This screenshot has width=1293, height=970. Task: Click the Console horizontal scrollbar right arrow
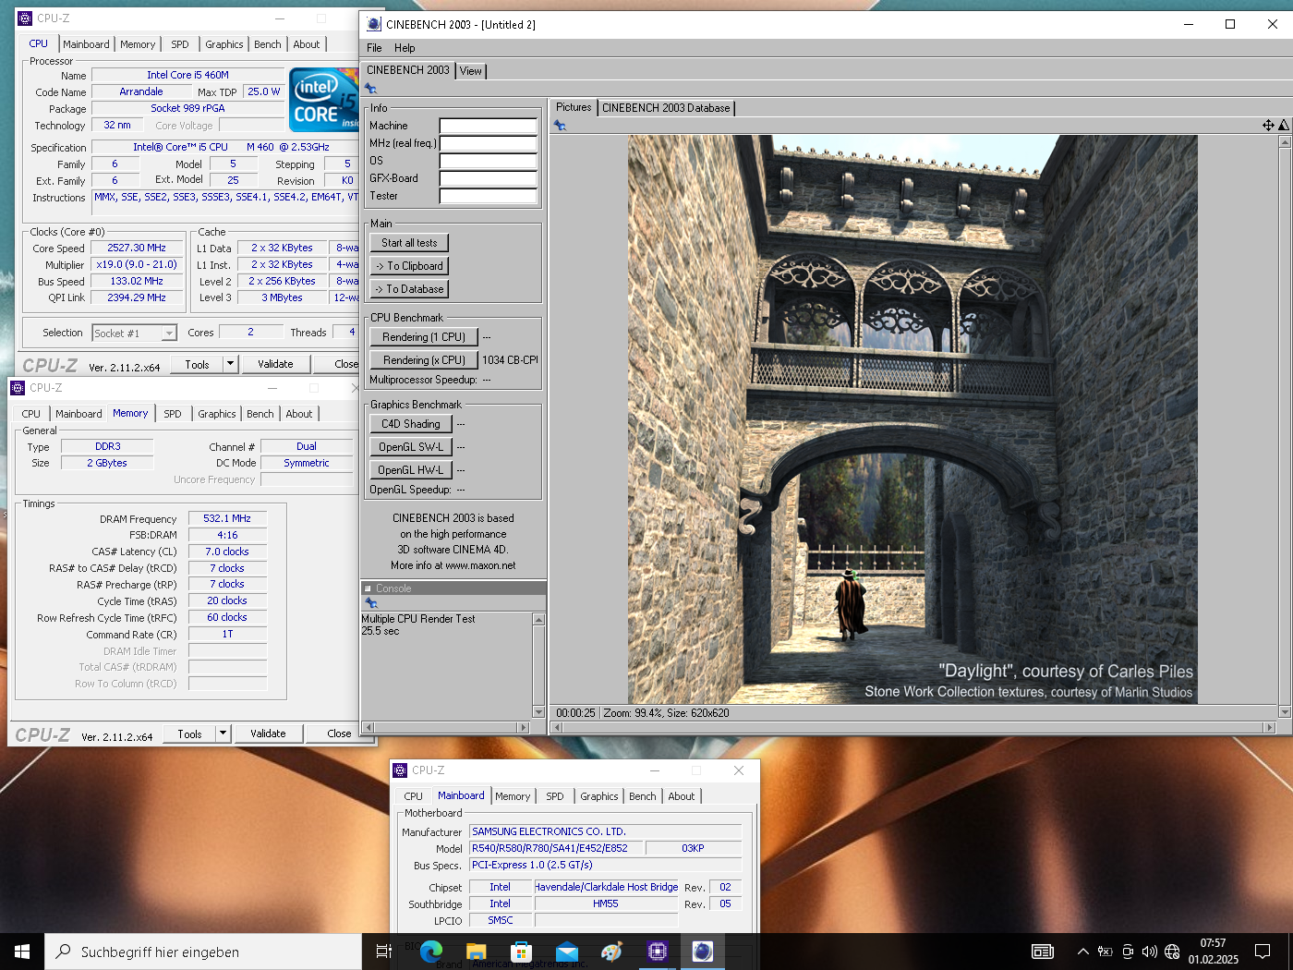[524, 728]
